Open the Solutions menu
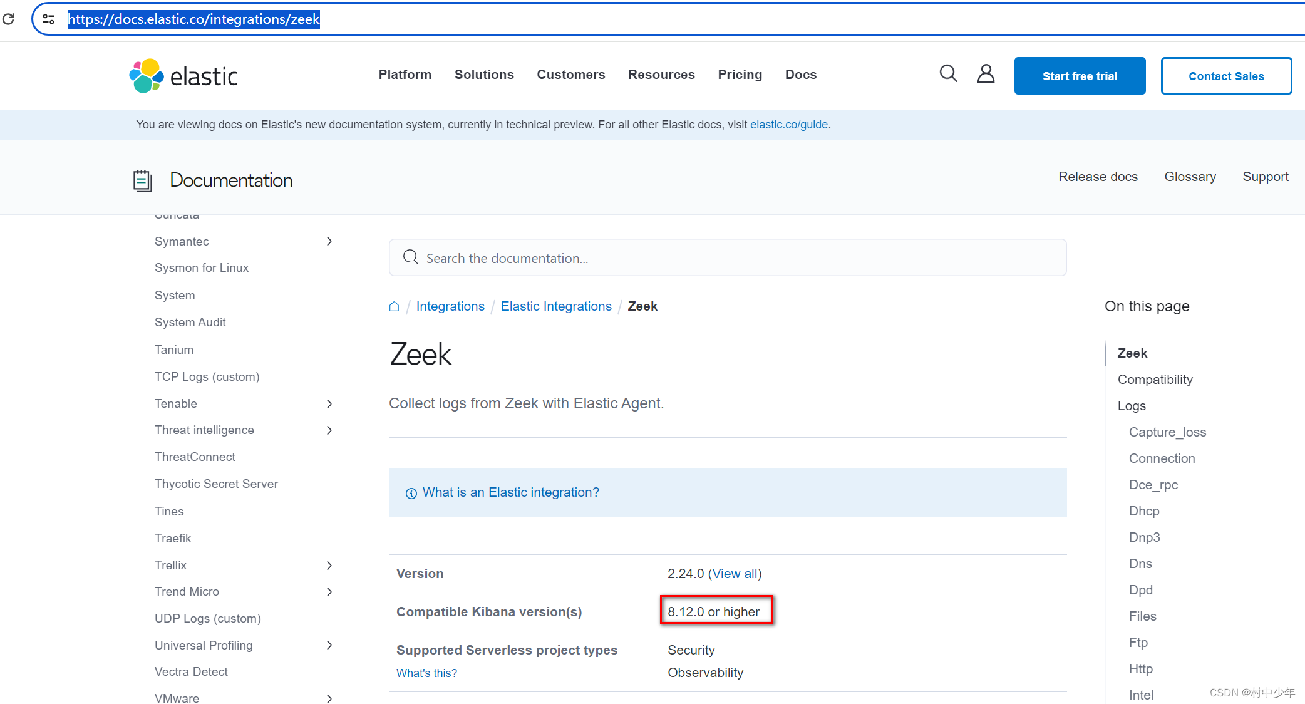The height and width of the screenshot is (704, 1305). tap(484, 75)
